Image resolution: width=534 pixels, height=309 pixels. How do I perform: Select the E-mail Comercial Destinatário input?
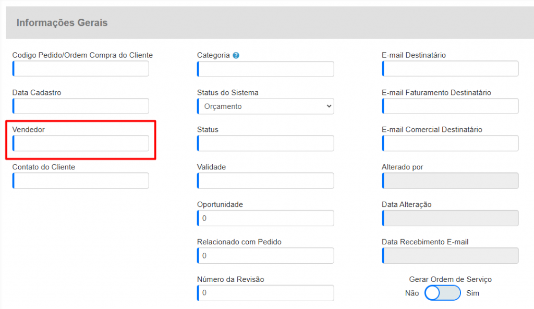click(x=450, y=143)
